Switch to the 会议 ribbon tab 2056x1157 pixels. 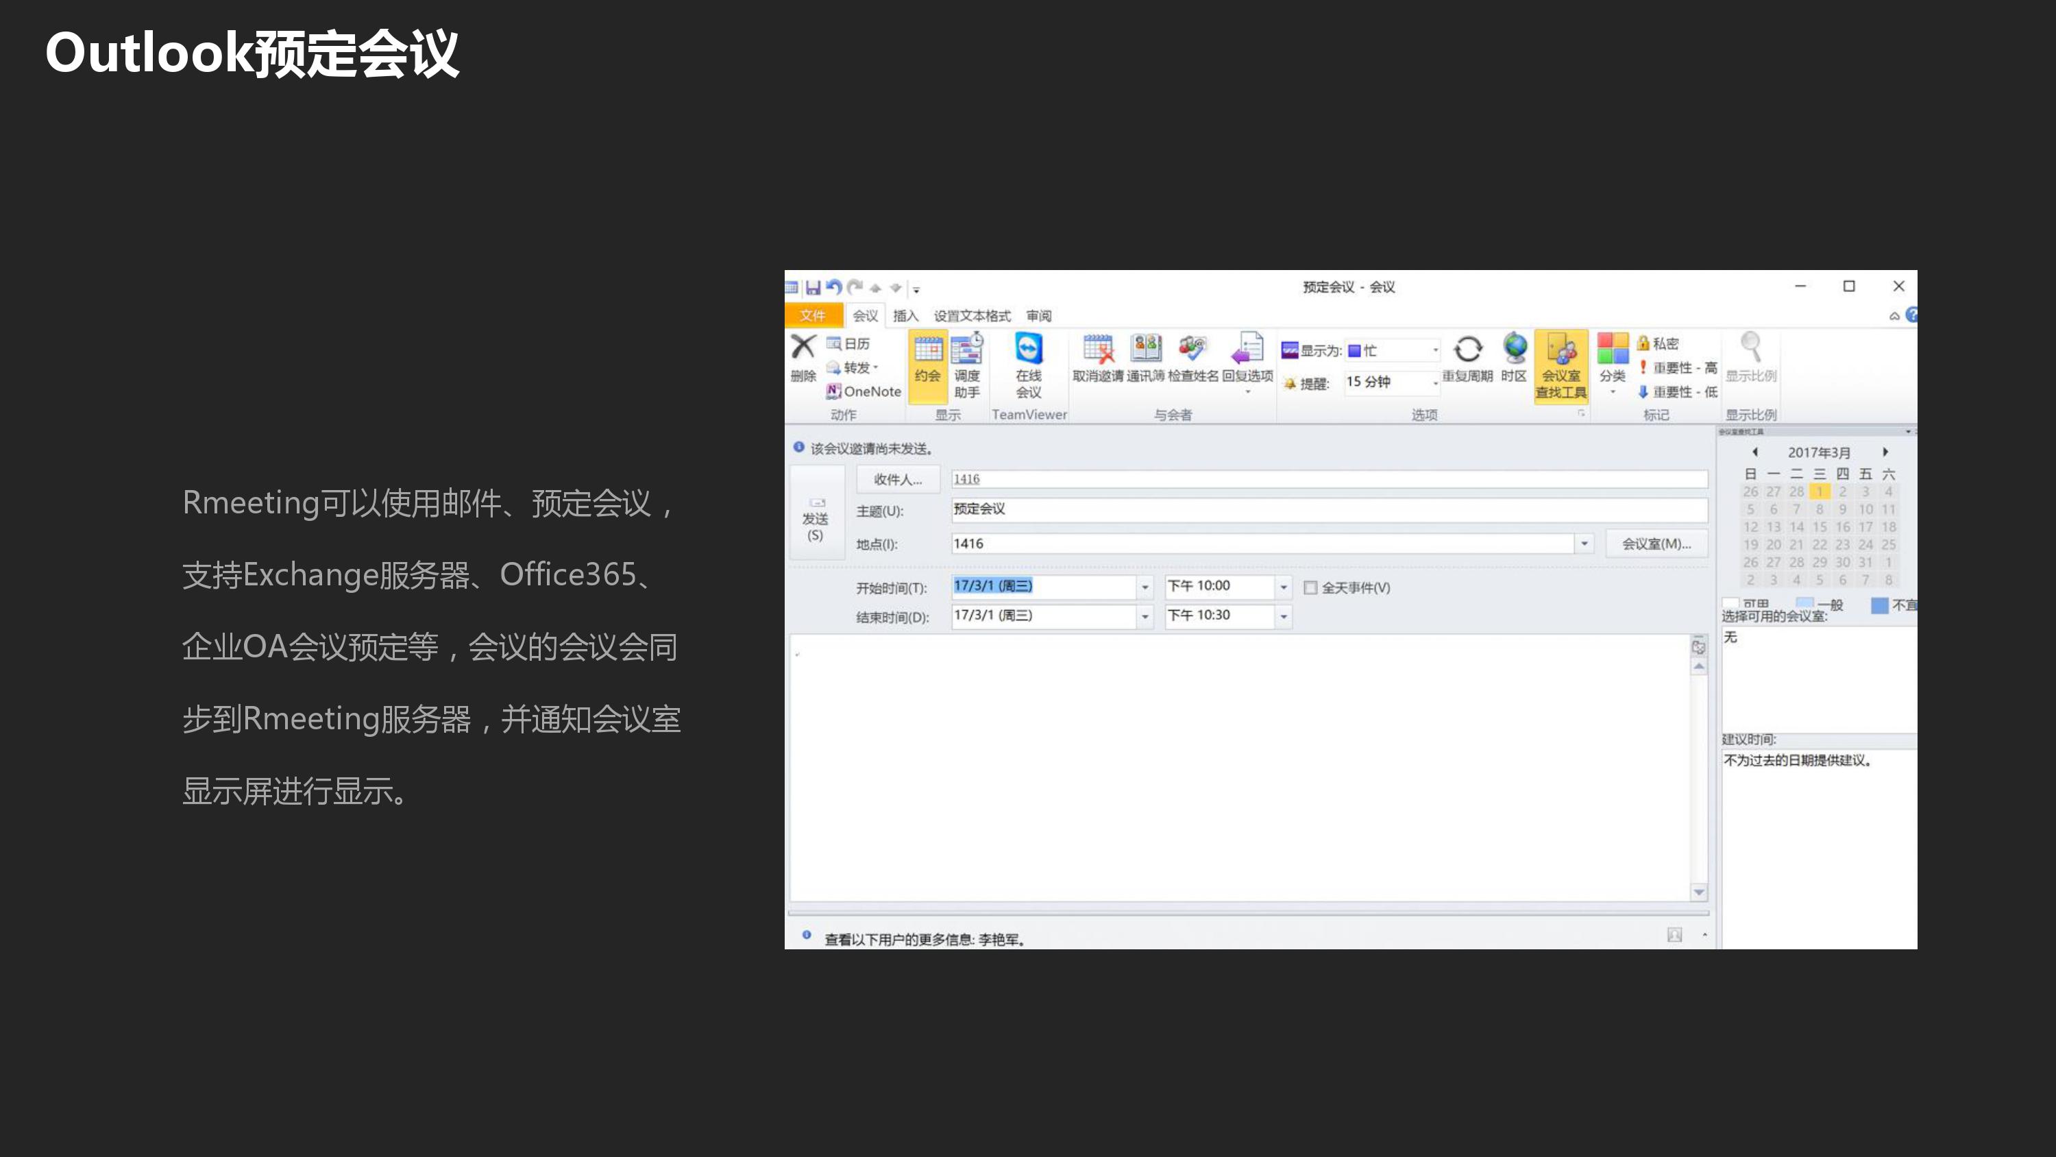pos(865,315)
